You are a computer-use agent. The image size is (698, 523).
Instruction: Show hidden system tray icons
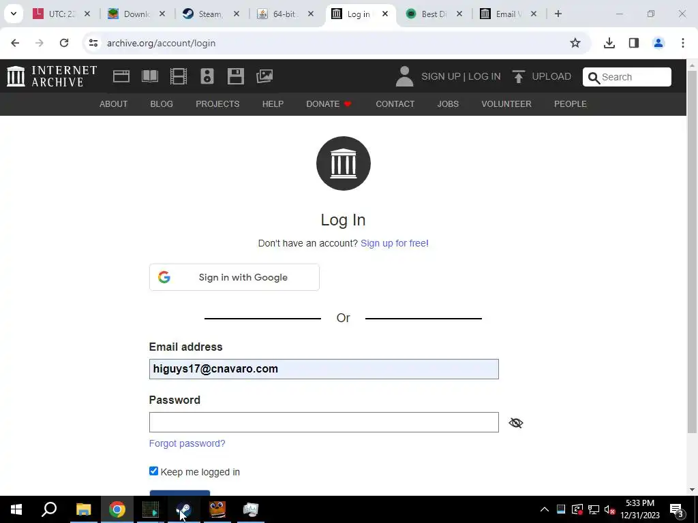coord(545,509)
